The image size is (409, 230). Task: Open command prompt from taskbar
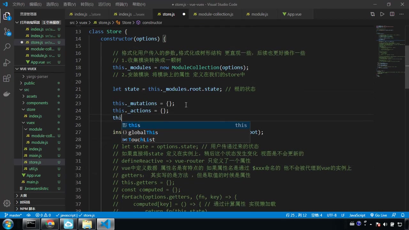(31, 224)
